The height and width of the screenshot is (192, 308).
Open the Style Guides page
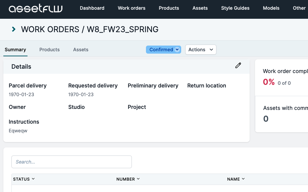point(235,8)
